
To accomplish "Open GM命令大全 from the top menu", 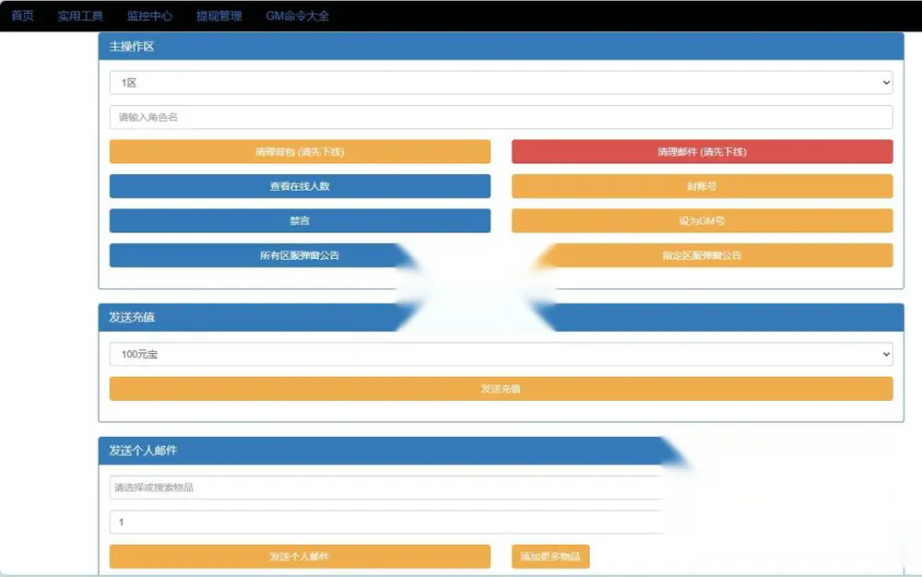I will click(x=297, y=16).
